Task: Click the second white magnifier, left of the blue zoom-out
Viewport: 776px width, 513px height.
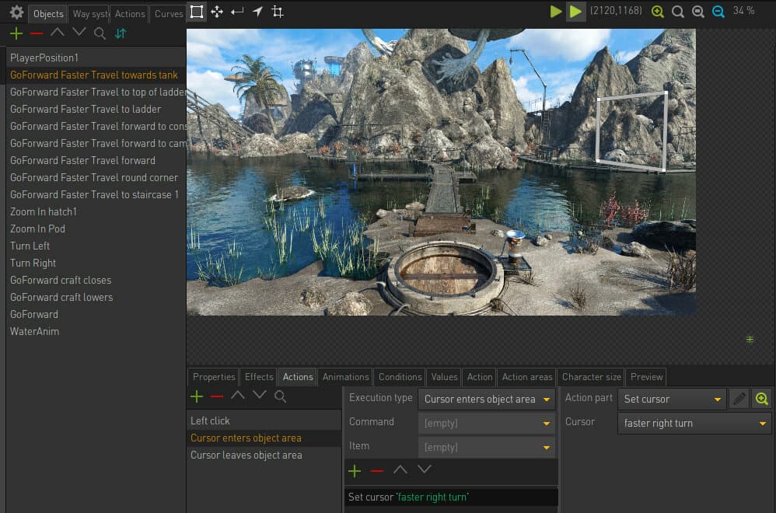Action: click(x=697, y=12)
